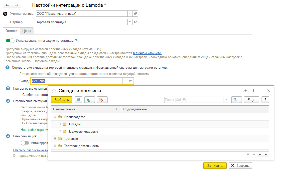
Task: Enable the Автокоррекция sync toggle
Action: coord(25,143)
